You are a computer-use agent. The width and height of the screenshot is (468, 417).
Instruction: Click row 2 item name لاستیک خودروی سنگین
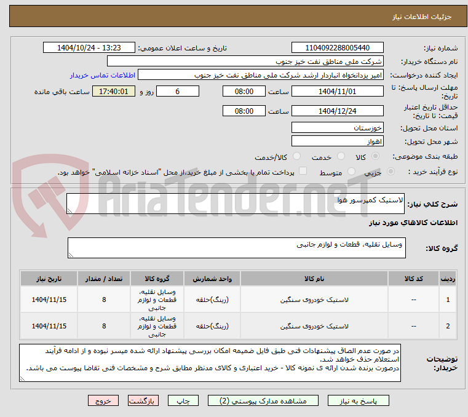coord(314,326)
